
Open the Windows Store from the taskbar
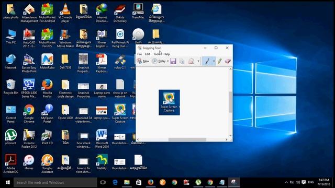tap(139, 182)
